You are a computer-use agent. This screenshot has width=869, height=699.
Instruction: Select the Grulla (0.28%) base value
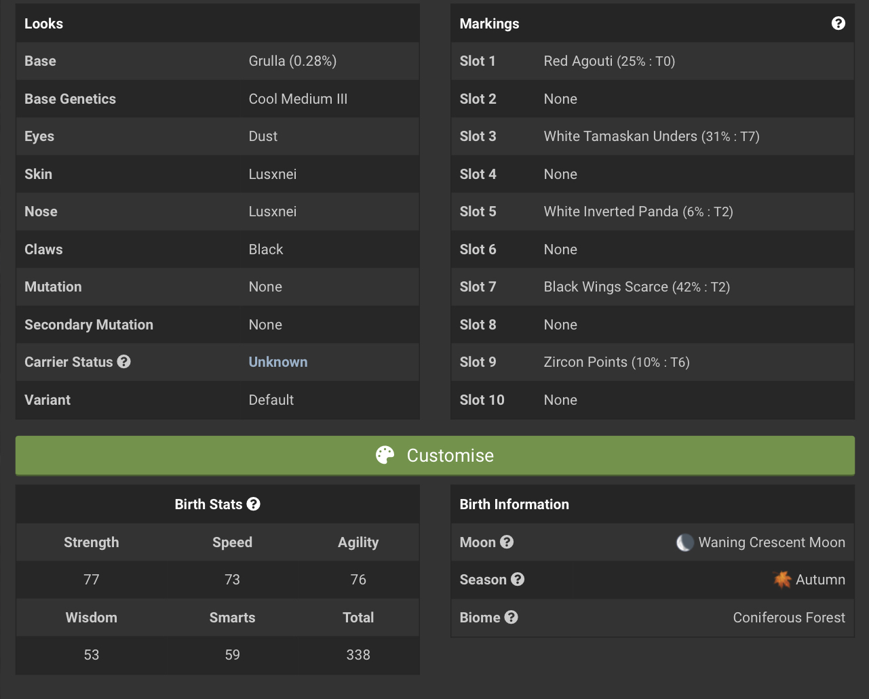[292, 61]
